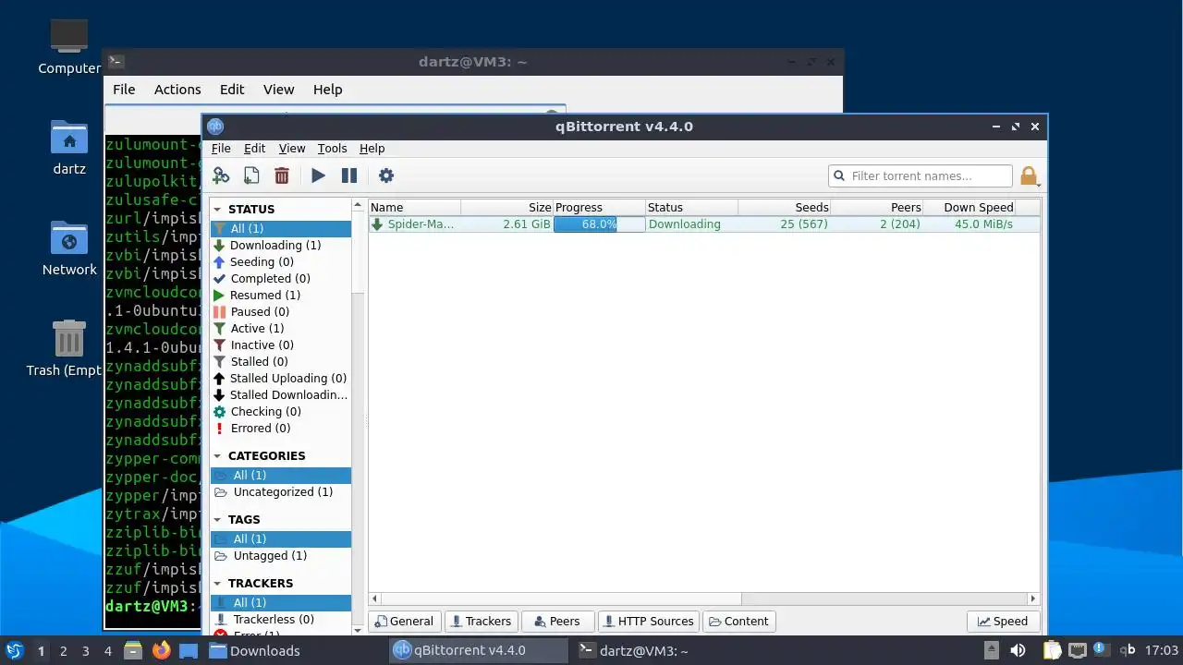The image size is (1183, 665).
Task: Click the Add Torrent File toolbar icon
Action: point(251,175)
